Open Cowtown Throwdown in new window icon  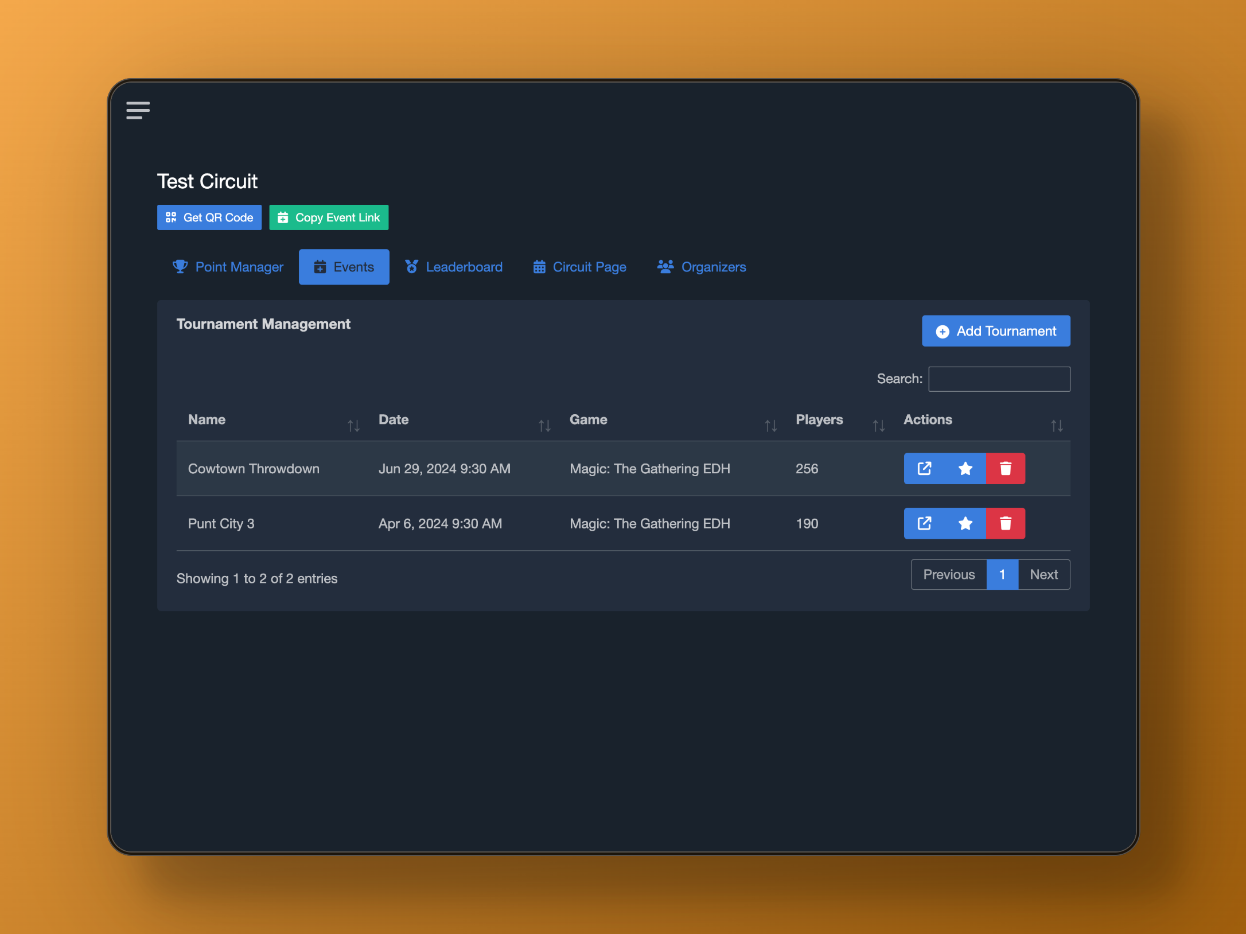coord(924,469)
